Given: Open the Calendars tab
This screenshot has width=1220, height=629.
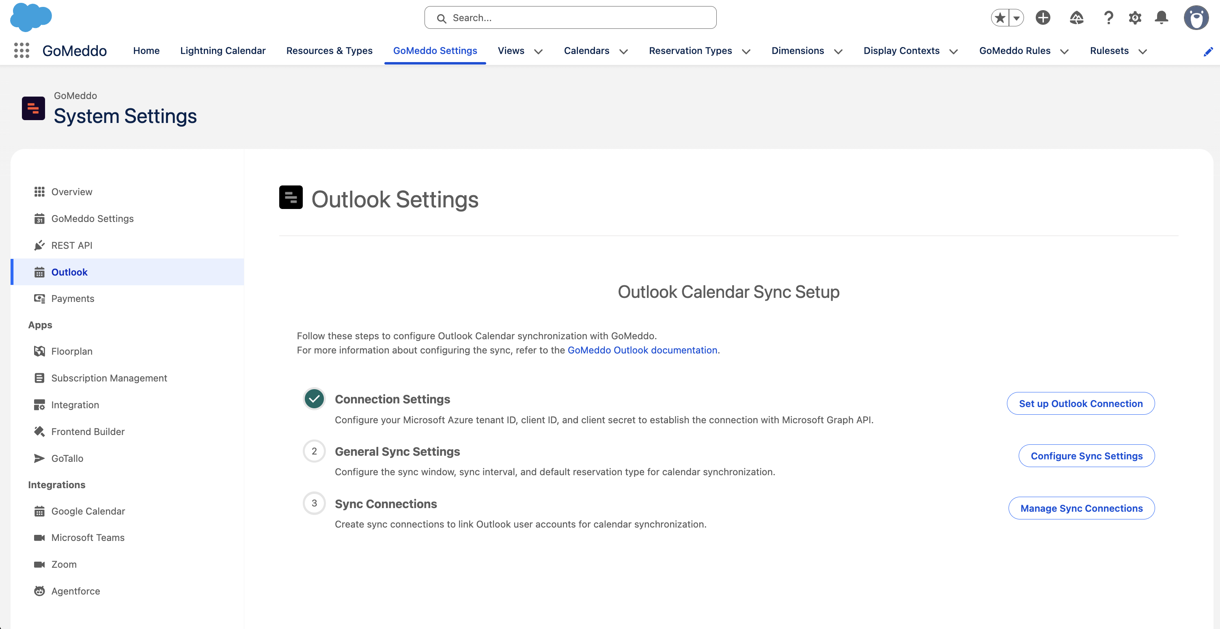Looking at the screenshot, I should pyautogui.click(x=587, y=51).
